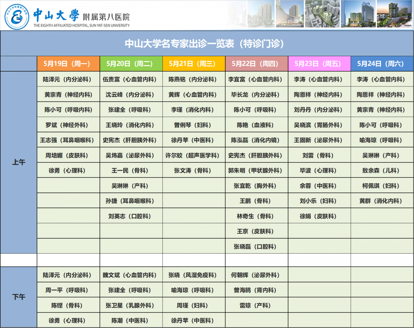Click the cell 刘小乐（妇科）
This screenshot has width=414, height=328.
click(319, 201)
